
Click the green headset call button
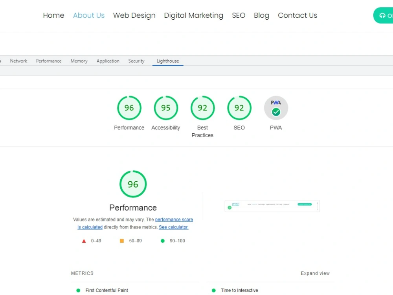click(x=383, y=15)
